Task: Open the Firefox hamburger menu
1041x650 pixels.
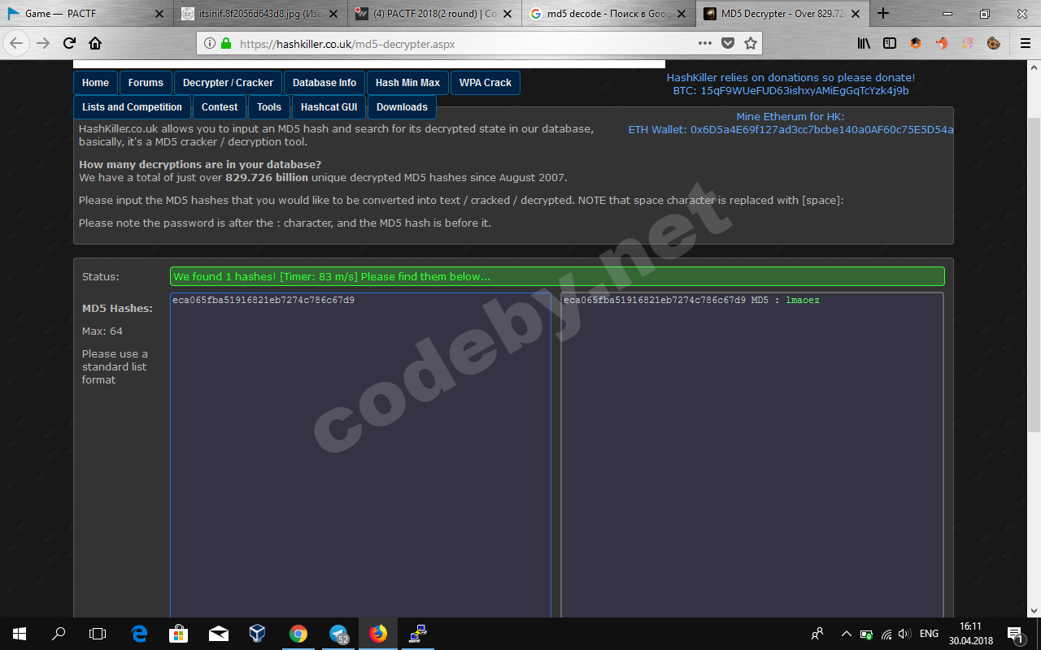Action: (x=1026, y=43)
